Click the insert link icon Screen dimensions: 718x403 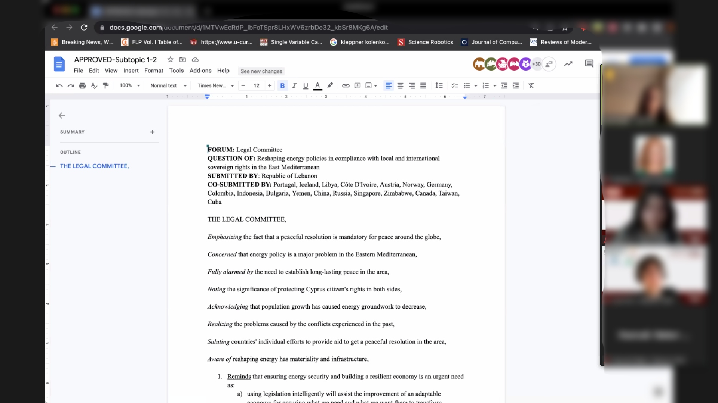point(346,86)
